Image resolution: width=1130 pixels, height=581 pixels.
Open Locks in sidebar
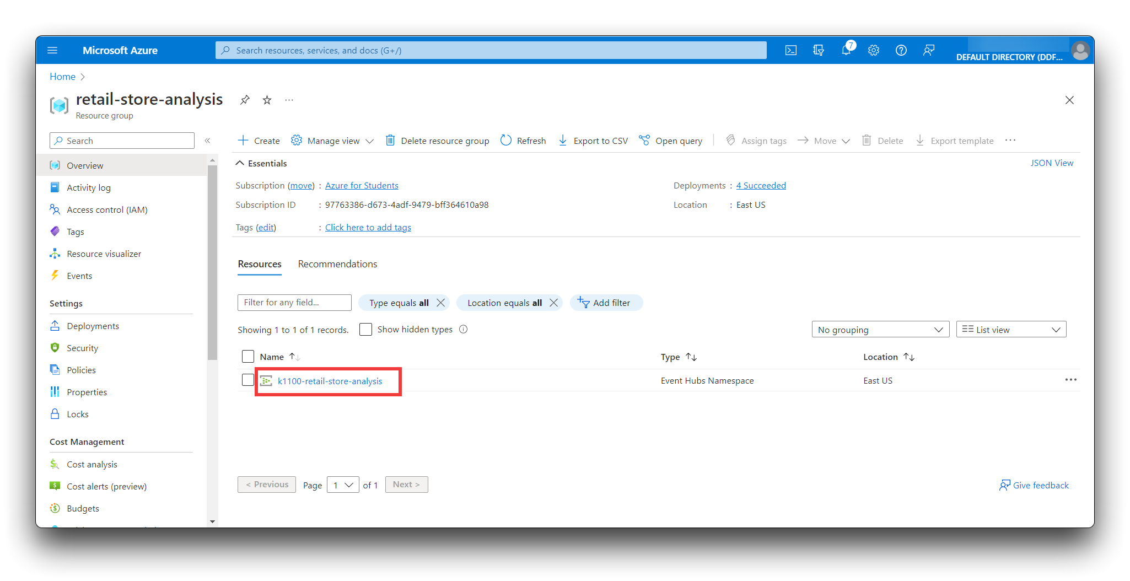77,414
